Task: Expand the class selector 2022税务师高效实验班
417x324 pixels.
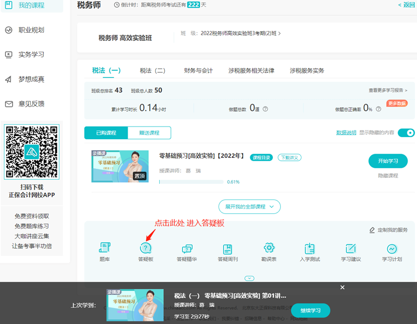Action: click(x=241, y=34)
